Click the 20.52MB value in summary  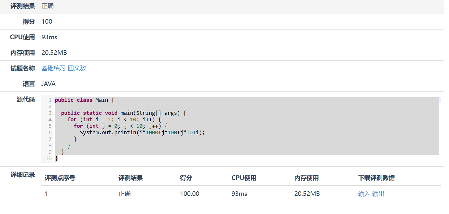coord(54,53)
